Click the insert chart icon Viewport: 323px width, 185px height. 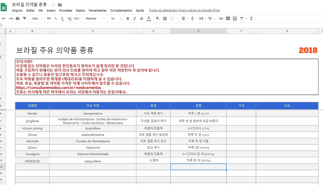coord(235,18)
